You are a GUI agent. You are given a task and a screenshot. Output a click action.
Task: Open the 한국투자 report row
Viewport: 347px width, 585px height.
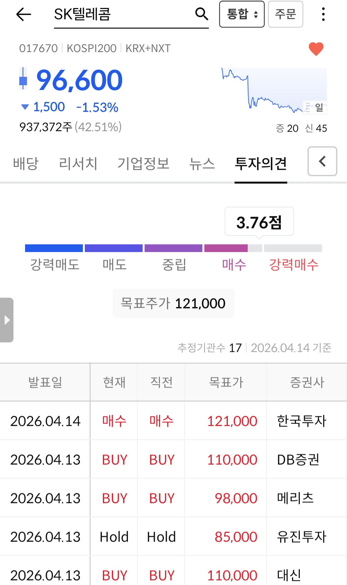173,421
